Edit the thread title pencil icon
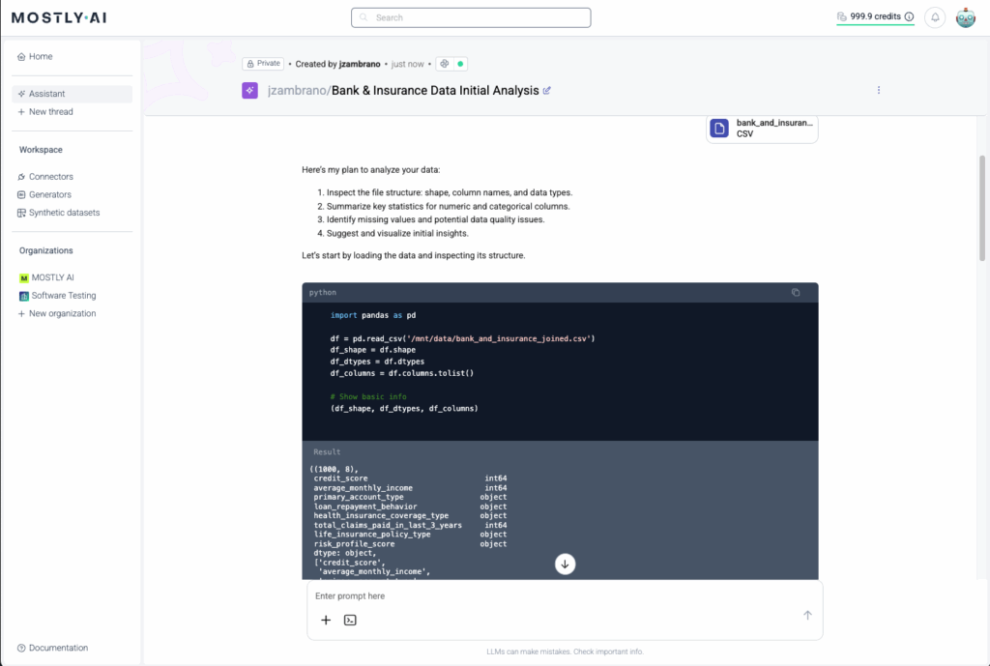990x666 pixels. click(547, 91)
